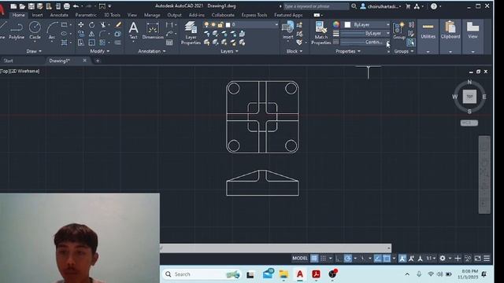Image resolution: width=504 pixels, height=283 pixels.
Task: Switch to the Start file tab
Action: 9,61
